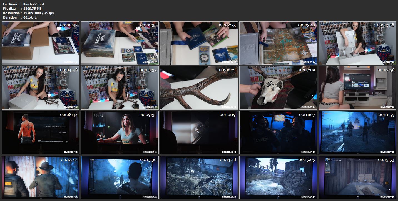Open the thumbnail at timestamp 00:15:53
This screenshot has height=201, width=398.
pos(357,177)
